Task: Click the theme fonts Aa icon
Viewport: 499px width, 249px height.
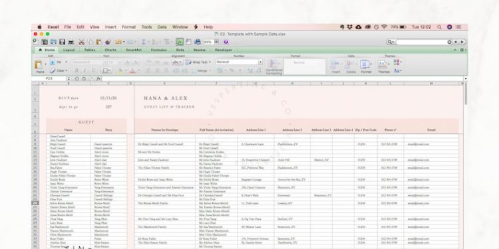Action: click(397, 71)
